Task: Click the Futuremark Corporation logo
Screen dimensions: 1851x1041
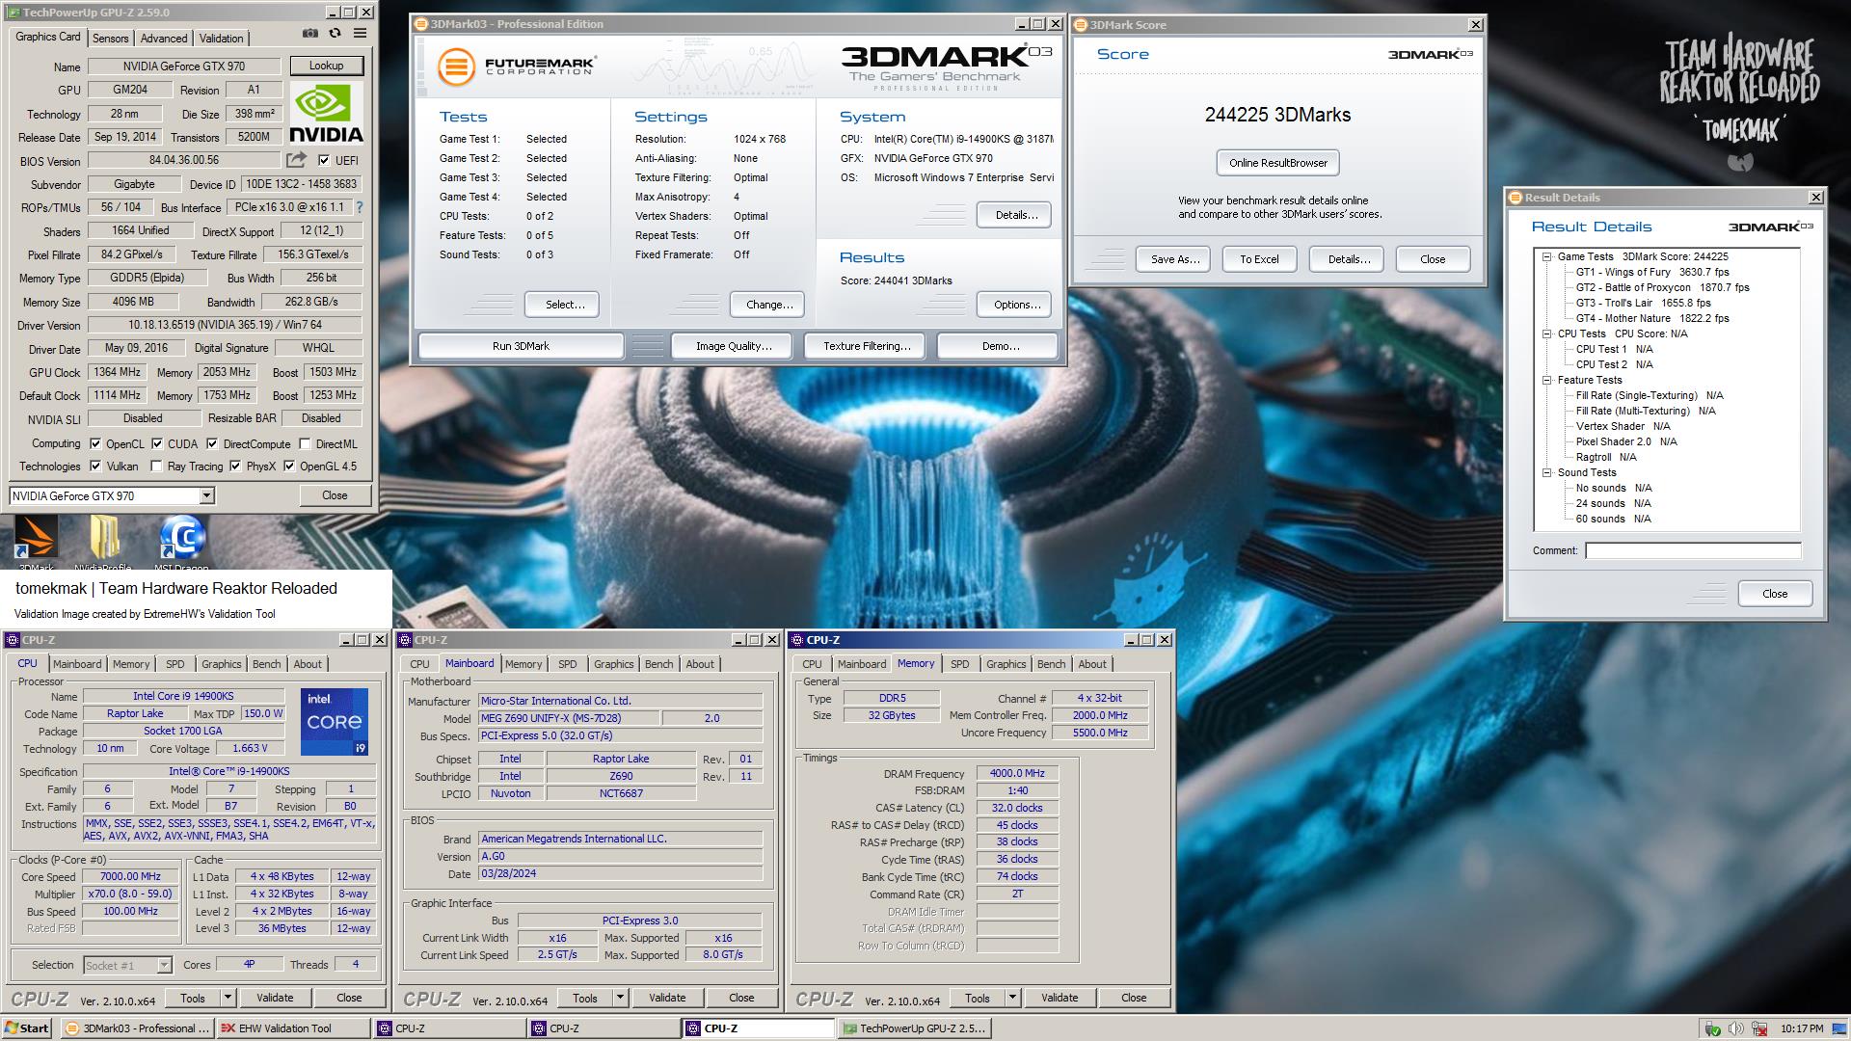Action: [516, 67]
